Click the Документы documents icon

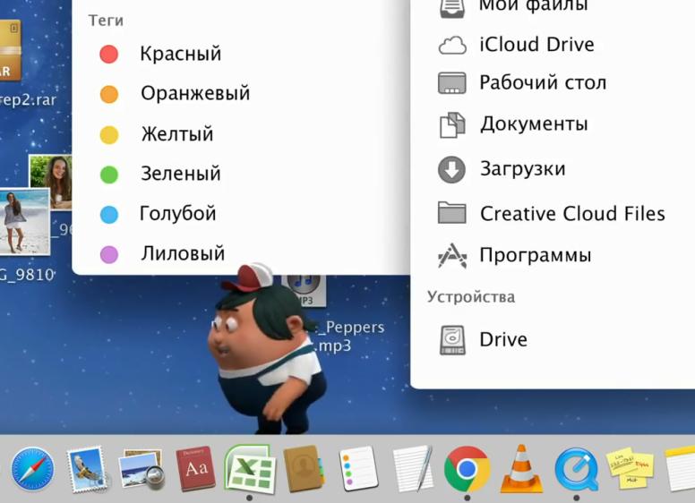452,125
